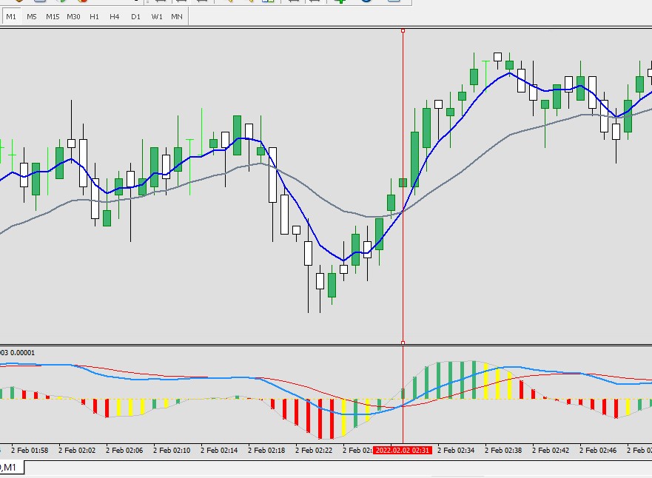Click the 2 Feb 02:42 time axis label
Viewport: 652px width, 478px height.
tap(551, 450)
